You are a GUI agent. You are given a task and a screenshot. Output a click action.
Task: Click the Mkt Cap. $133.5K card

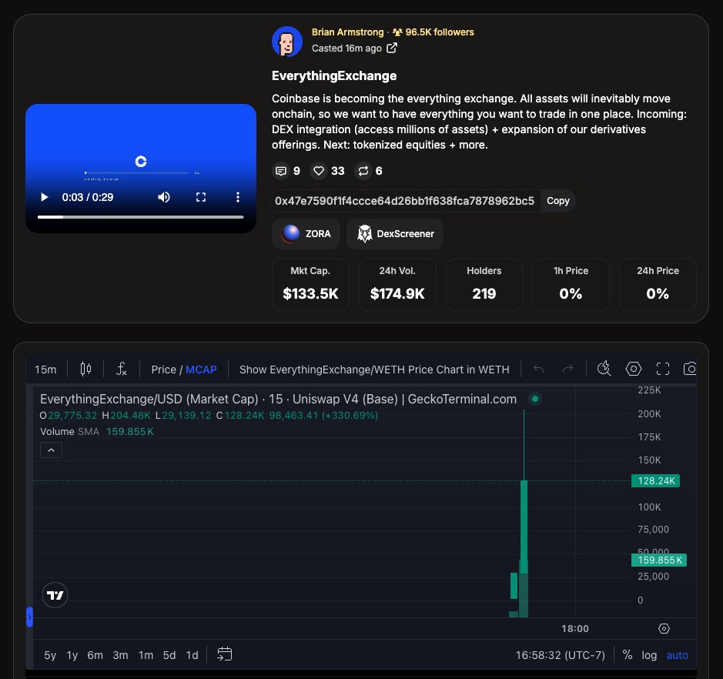(x=310, y=284)
